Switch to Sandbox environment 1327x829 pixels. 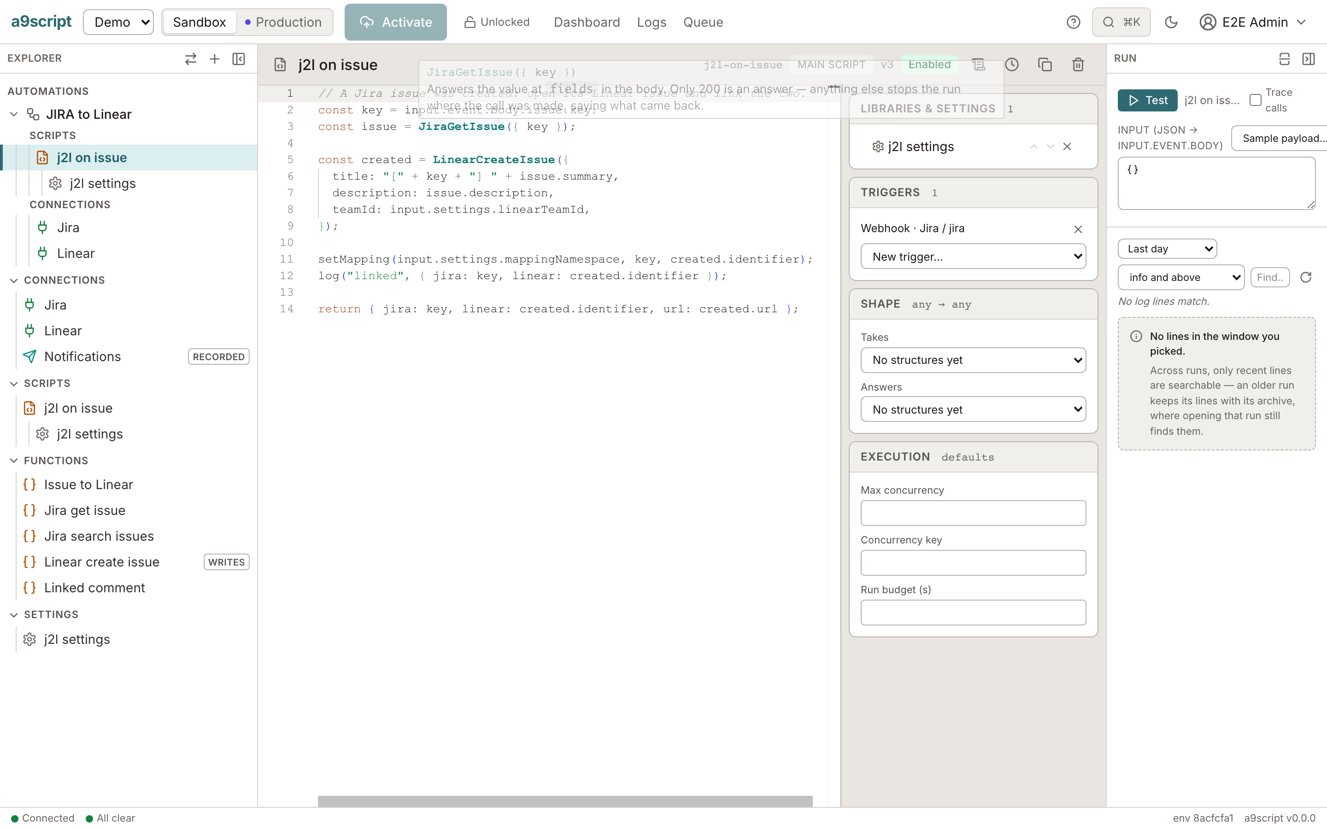[199, 22]
